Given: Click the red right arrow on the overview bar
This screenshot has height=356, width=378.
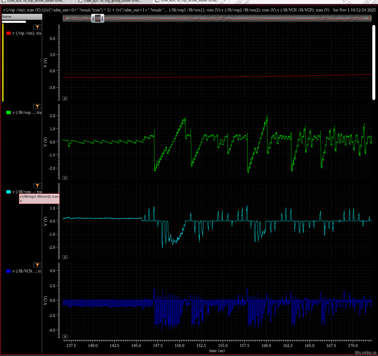Looking at the screenshot, I should (370, 18).
